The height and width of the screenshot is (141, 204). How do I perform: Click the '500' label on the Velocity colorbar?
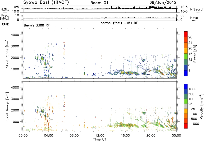pyautogui.click(x=192, y=94)
